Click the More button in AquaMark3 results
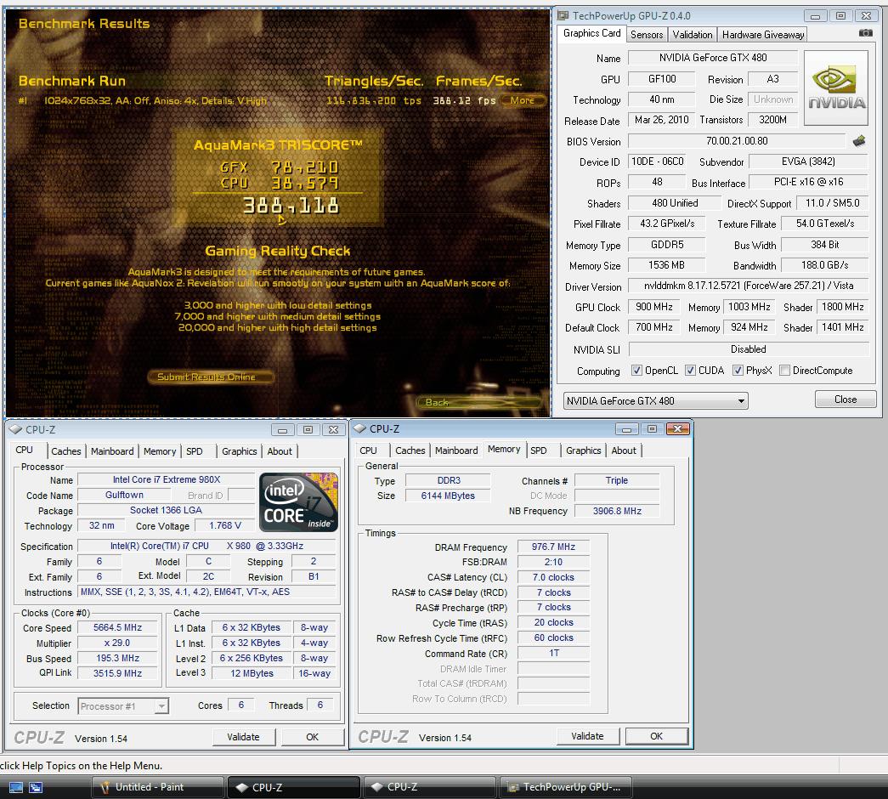 [x=523, y=100]
